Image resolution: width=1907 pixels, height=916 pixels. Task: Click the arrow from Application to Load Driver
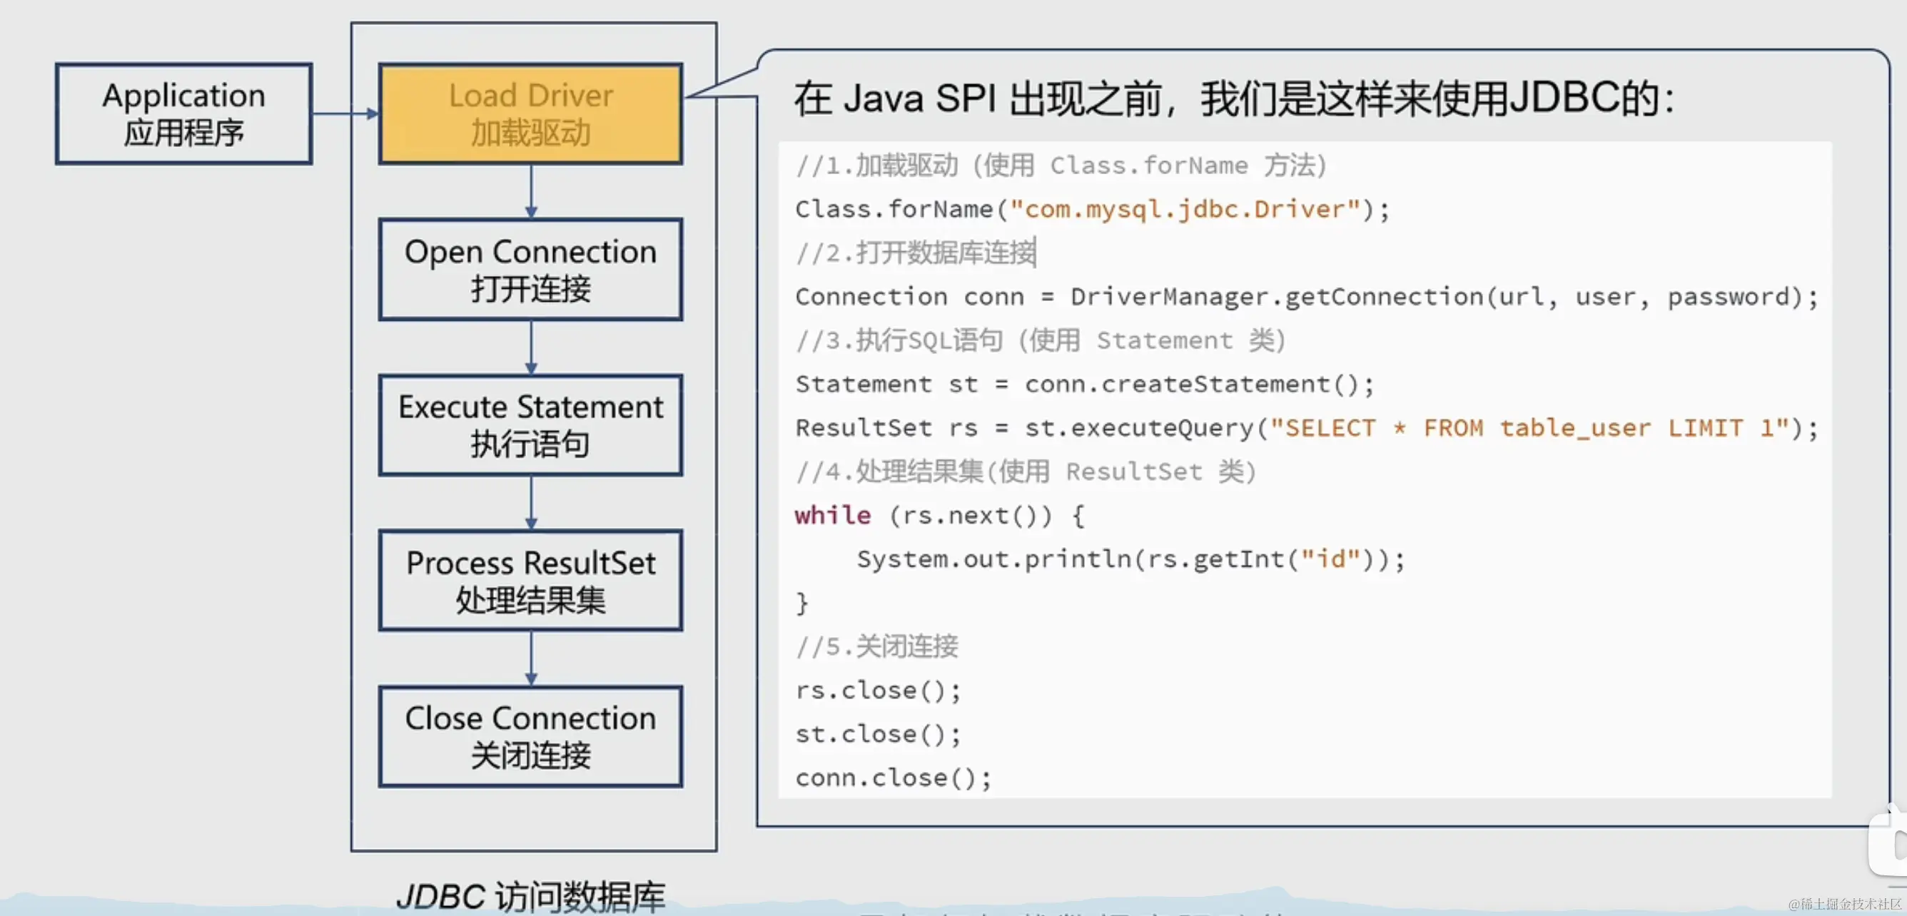345,113
